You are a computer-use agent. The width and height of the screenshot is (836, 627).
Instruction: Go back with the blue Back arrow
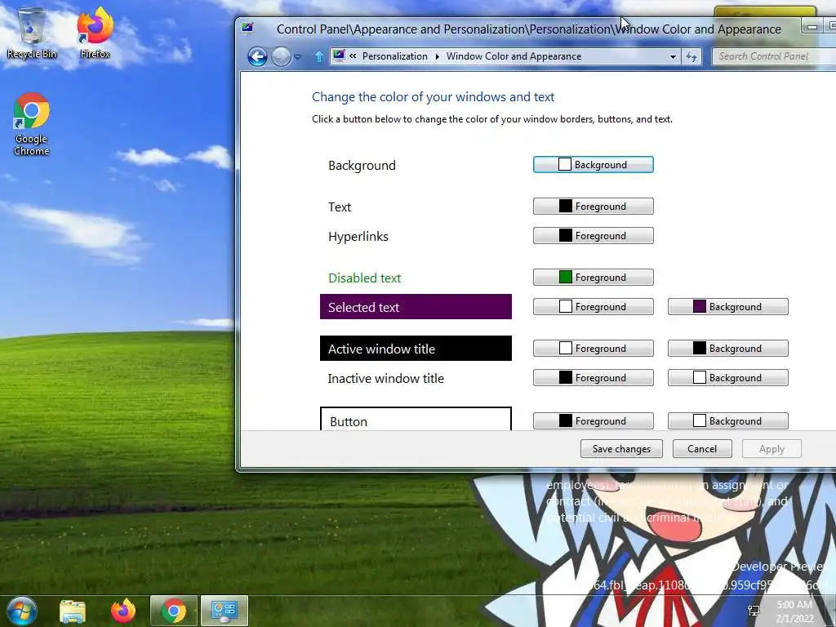[257, 56]
